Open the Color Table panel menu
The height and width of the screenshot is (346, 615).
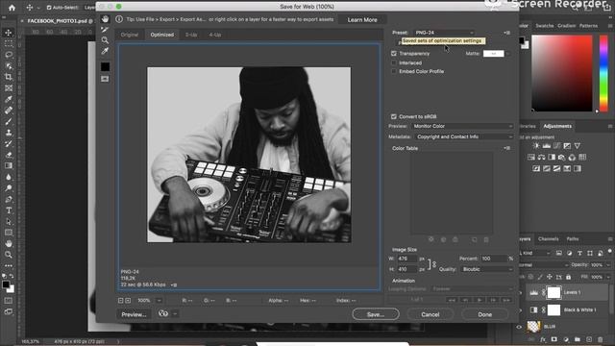(x=507, y=148)
